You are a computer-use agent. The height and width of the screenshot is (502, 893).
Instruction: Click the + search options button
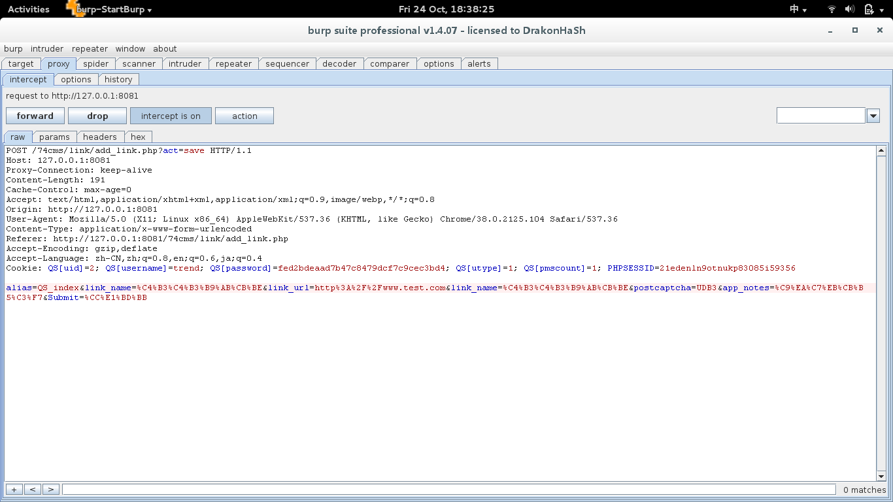14,489
